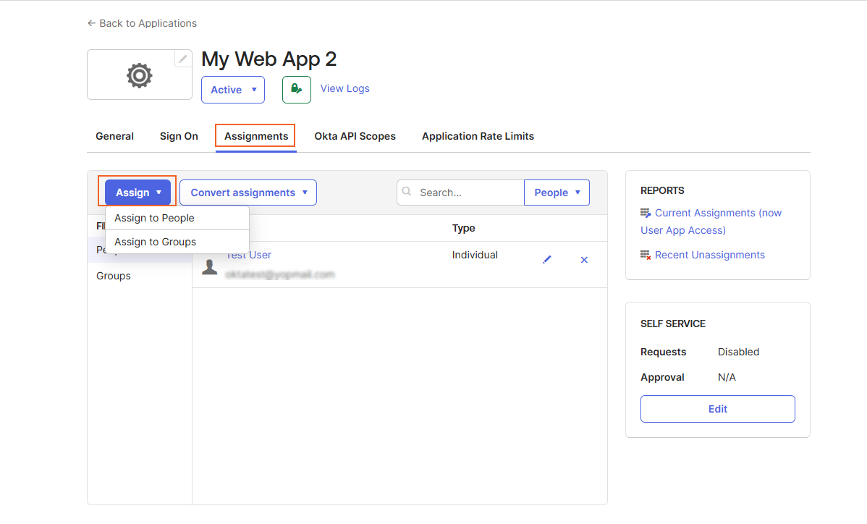Open the Active status dropdown
This screenshot has height=524, width=867.
(x=232, y=90)
